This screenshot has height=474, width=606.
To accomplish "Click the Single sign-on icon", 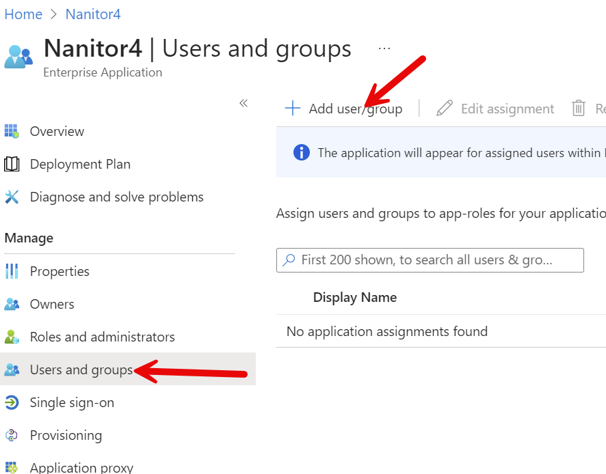I will 12,402.
